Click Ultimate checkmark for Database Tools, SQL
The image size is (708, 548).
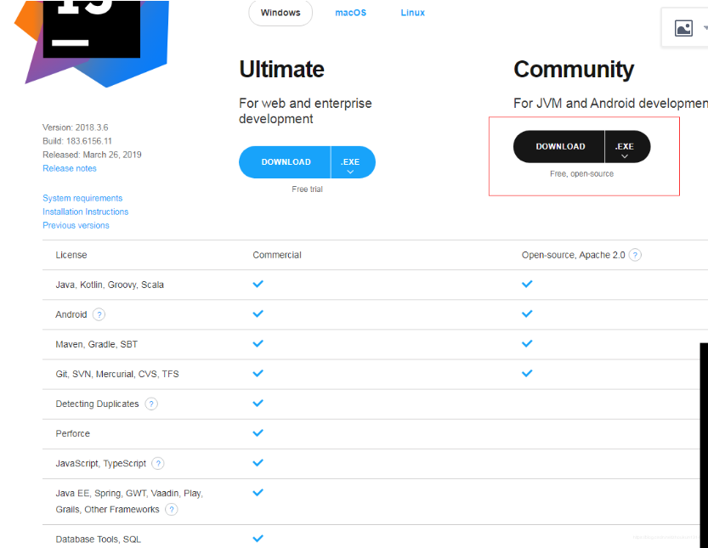258,539
